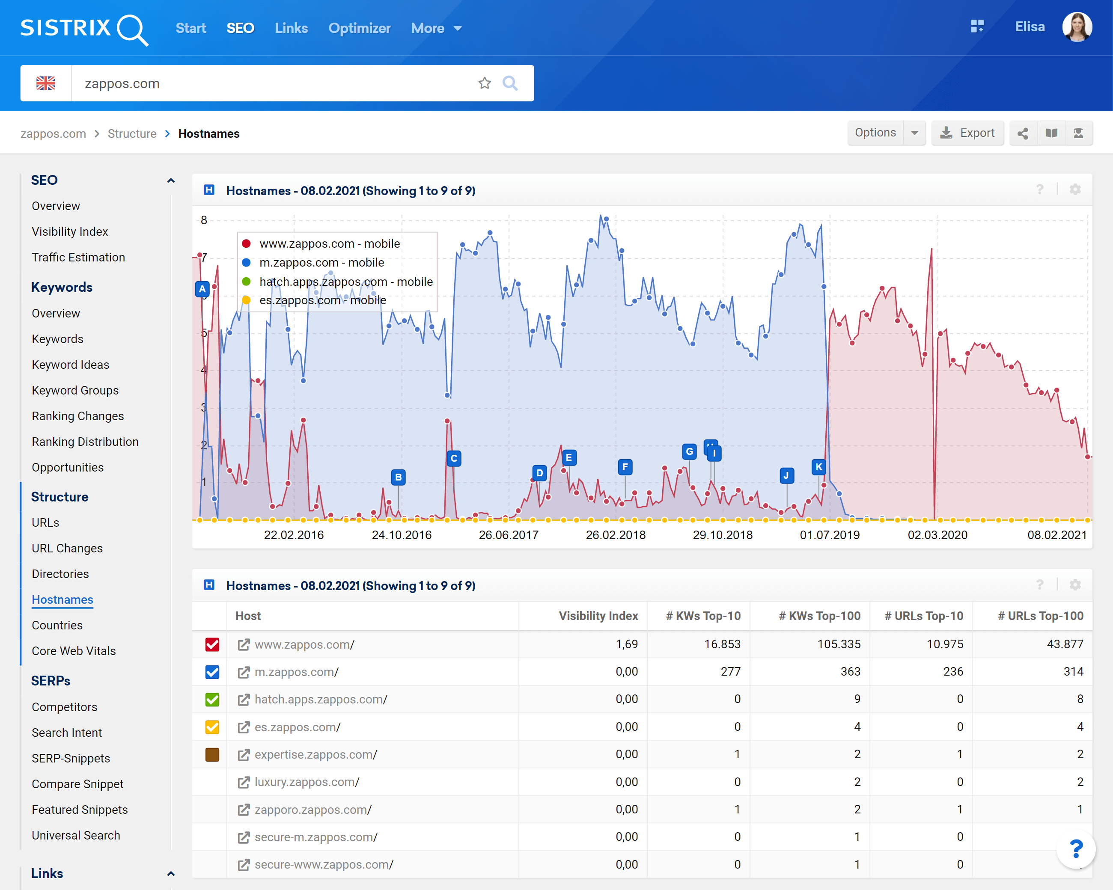This screenshot has height=890, width=1113.
Task: Toggle the expertise.zappos.com brown checkbox
Action: click(212, 755)
